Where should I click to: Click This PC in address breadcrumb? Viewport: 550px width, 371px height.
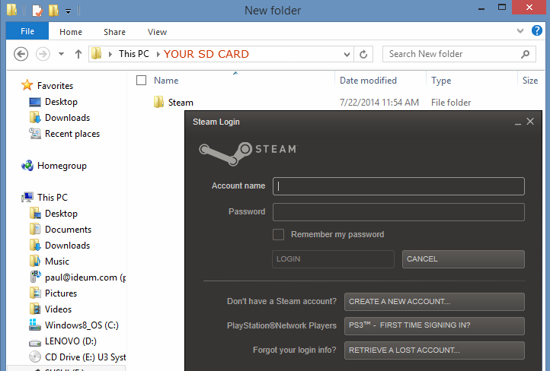pyautogui.click(x=134, y=54)
